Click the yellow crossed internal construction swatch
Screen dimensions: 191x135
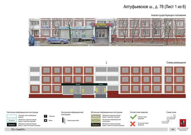[96, 120]
